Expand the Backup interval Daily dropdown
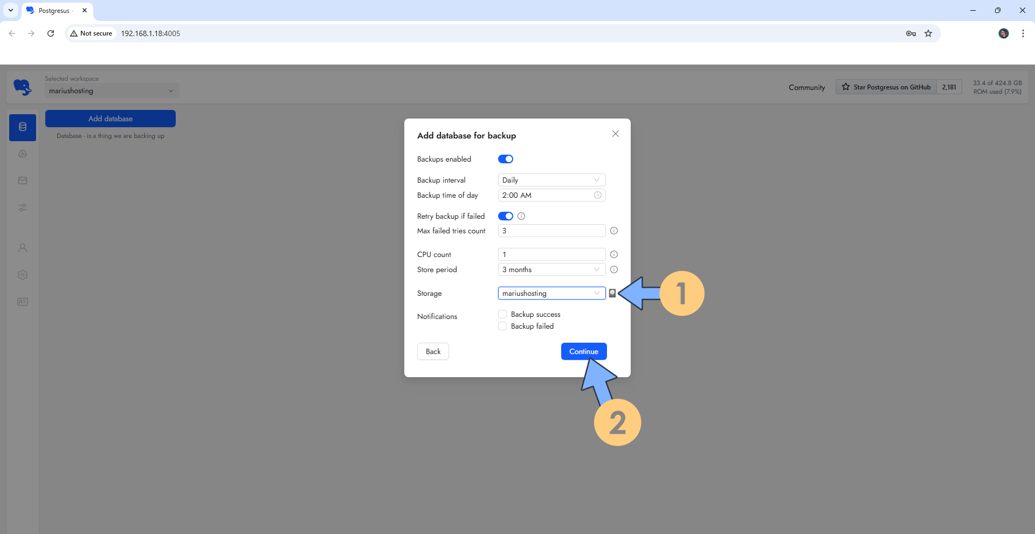The image size is (1035, 534). point(551,180)
